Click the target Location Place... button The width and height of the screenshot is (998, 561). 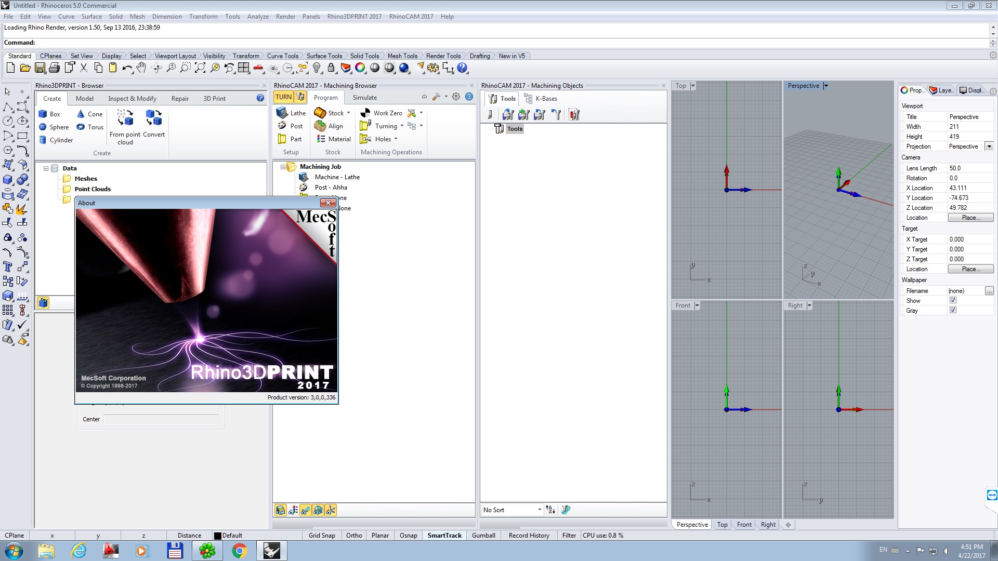pyautogui.click(x=970, y=269)
